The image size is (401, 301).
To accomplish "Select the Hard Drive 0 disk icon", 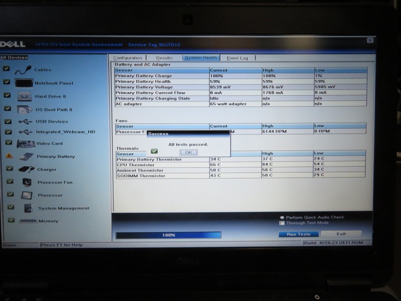I will [25, 96].
